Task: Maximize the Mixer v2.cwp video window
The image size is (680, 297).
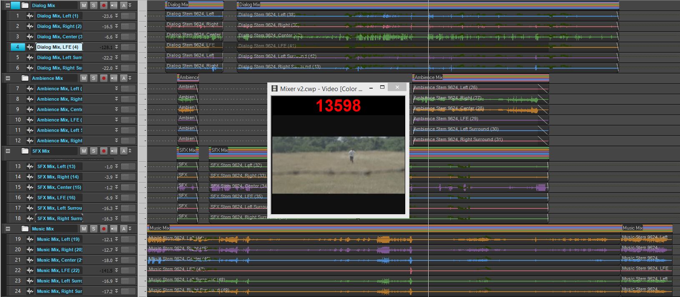Action: click(x=382, y=87)
